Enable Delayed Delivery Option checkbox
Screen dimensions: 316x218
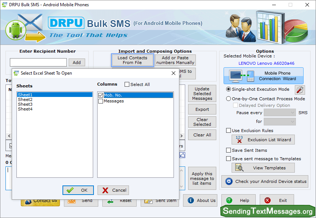[x=235, y=105]
